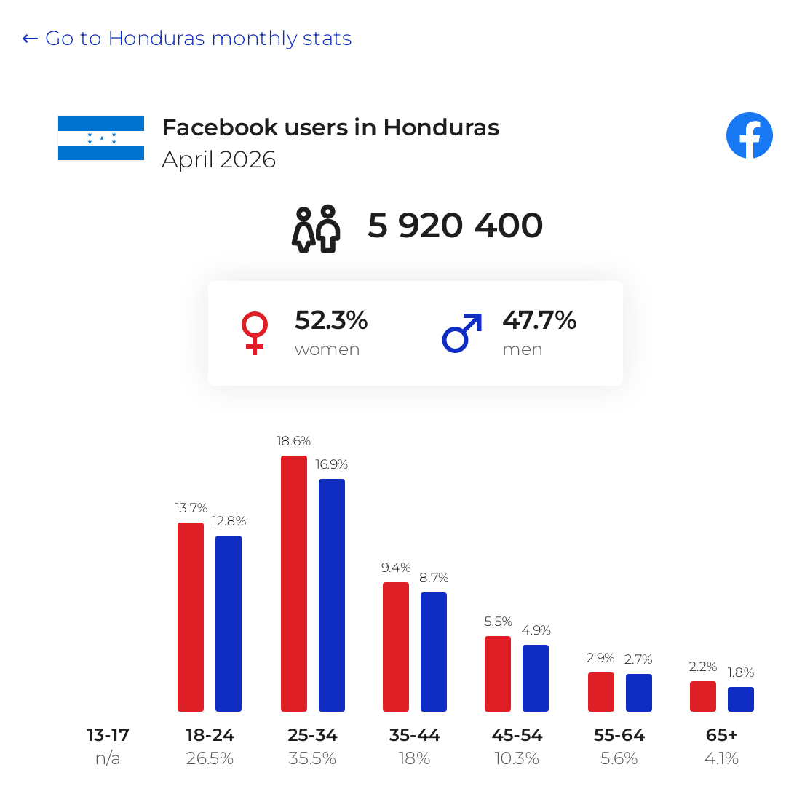This screenshot has height=786, width=786.
Task: Click the blue male gender symbol
Action: [x=462, y=333]
